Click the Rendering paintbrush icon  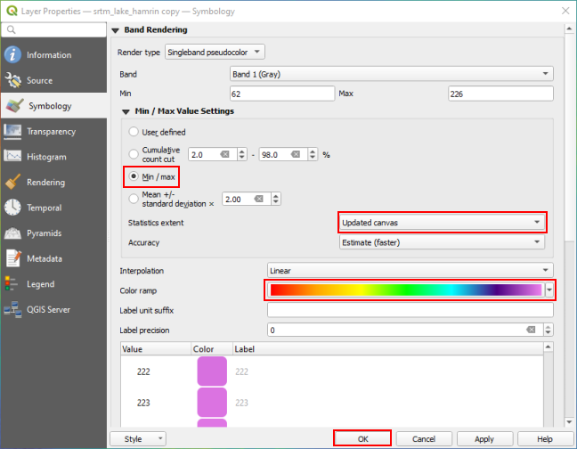pyautogui.click(x=12, y=183)
